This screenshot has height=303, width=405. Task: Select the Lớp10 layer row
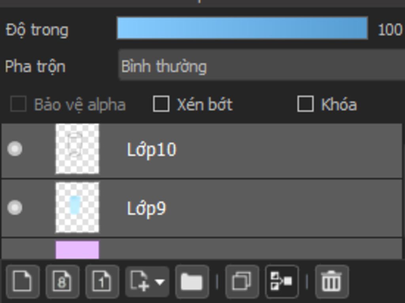click(202, 151)
